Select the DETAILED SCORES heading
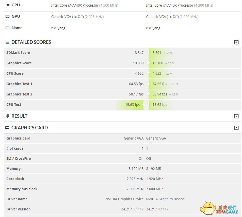This screenshot has width=242, height=217. coord(31,42)
